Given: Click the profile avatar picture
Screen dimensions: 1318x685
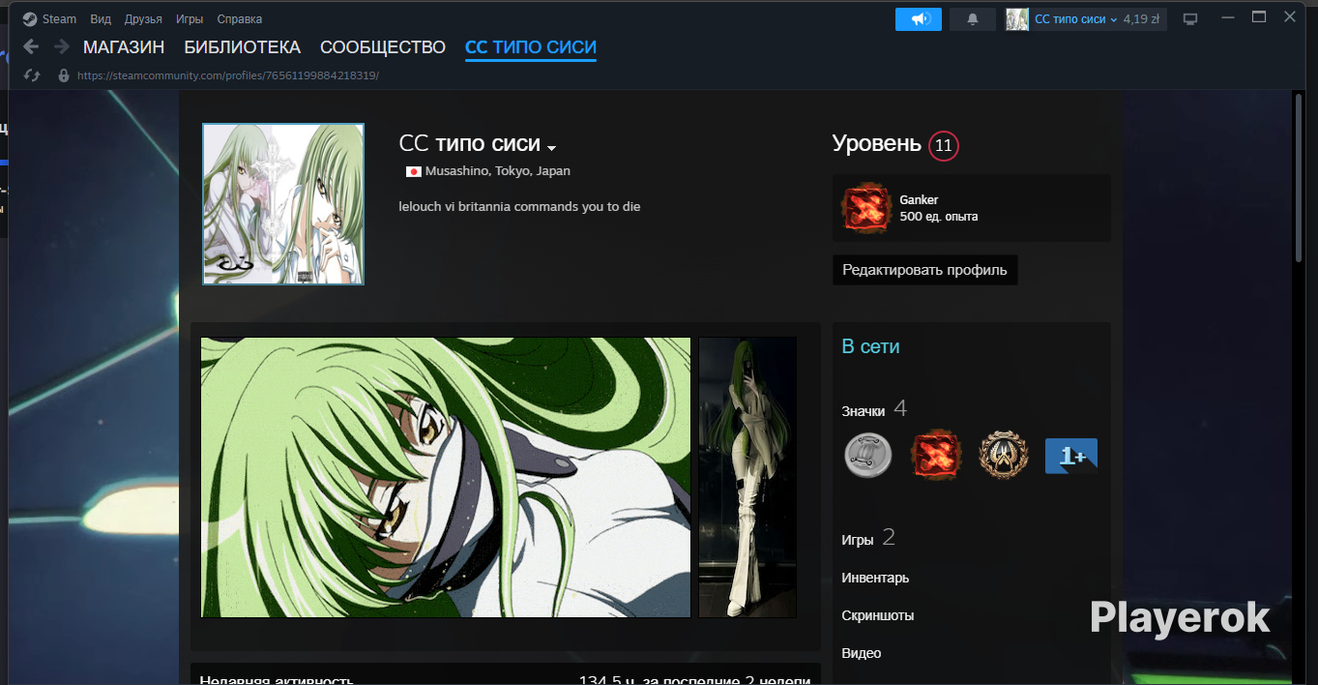Looking at the screenshot, I should pyautogui.click(x=283, y=204).
